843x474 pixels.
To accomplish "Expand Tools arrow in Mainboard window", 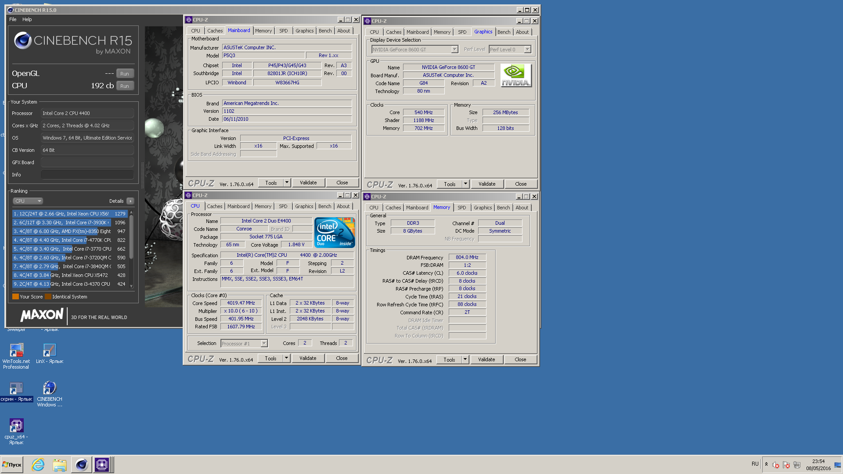I will click(x=287, y=183).
